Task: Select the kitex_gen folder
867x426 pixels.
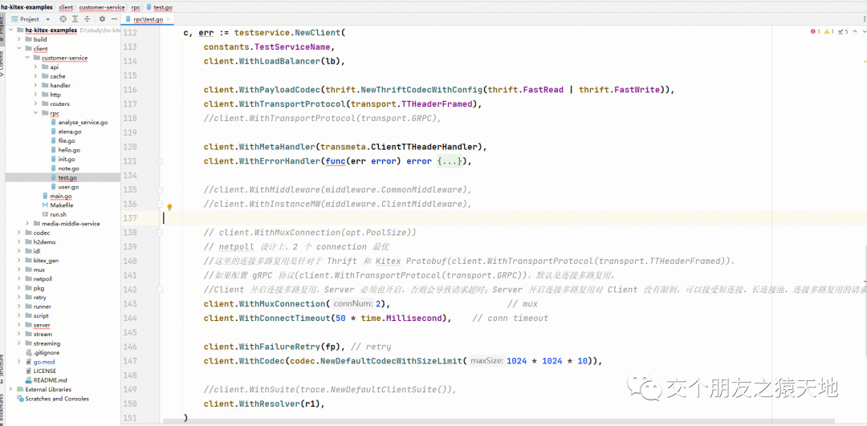Action: [46, 260]
